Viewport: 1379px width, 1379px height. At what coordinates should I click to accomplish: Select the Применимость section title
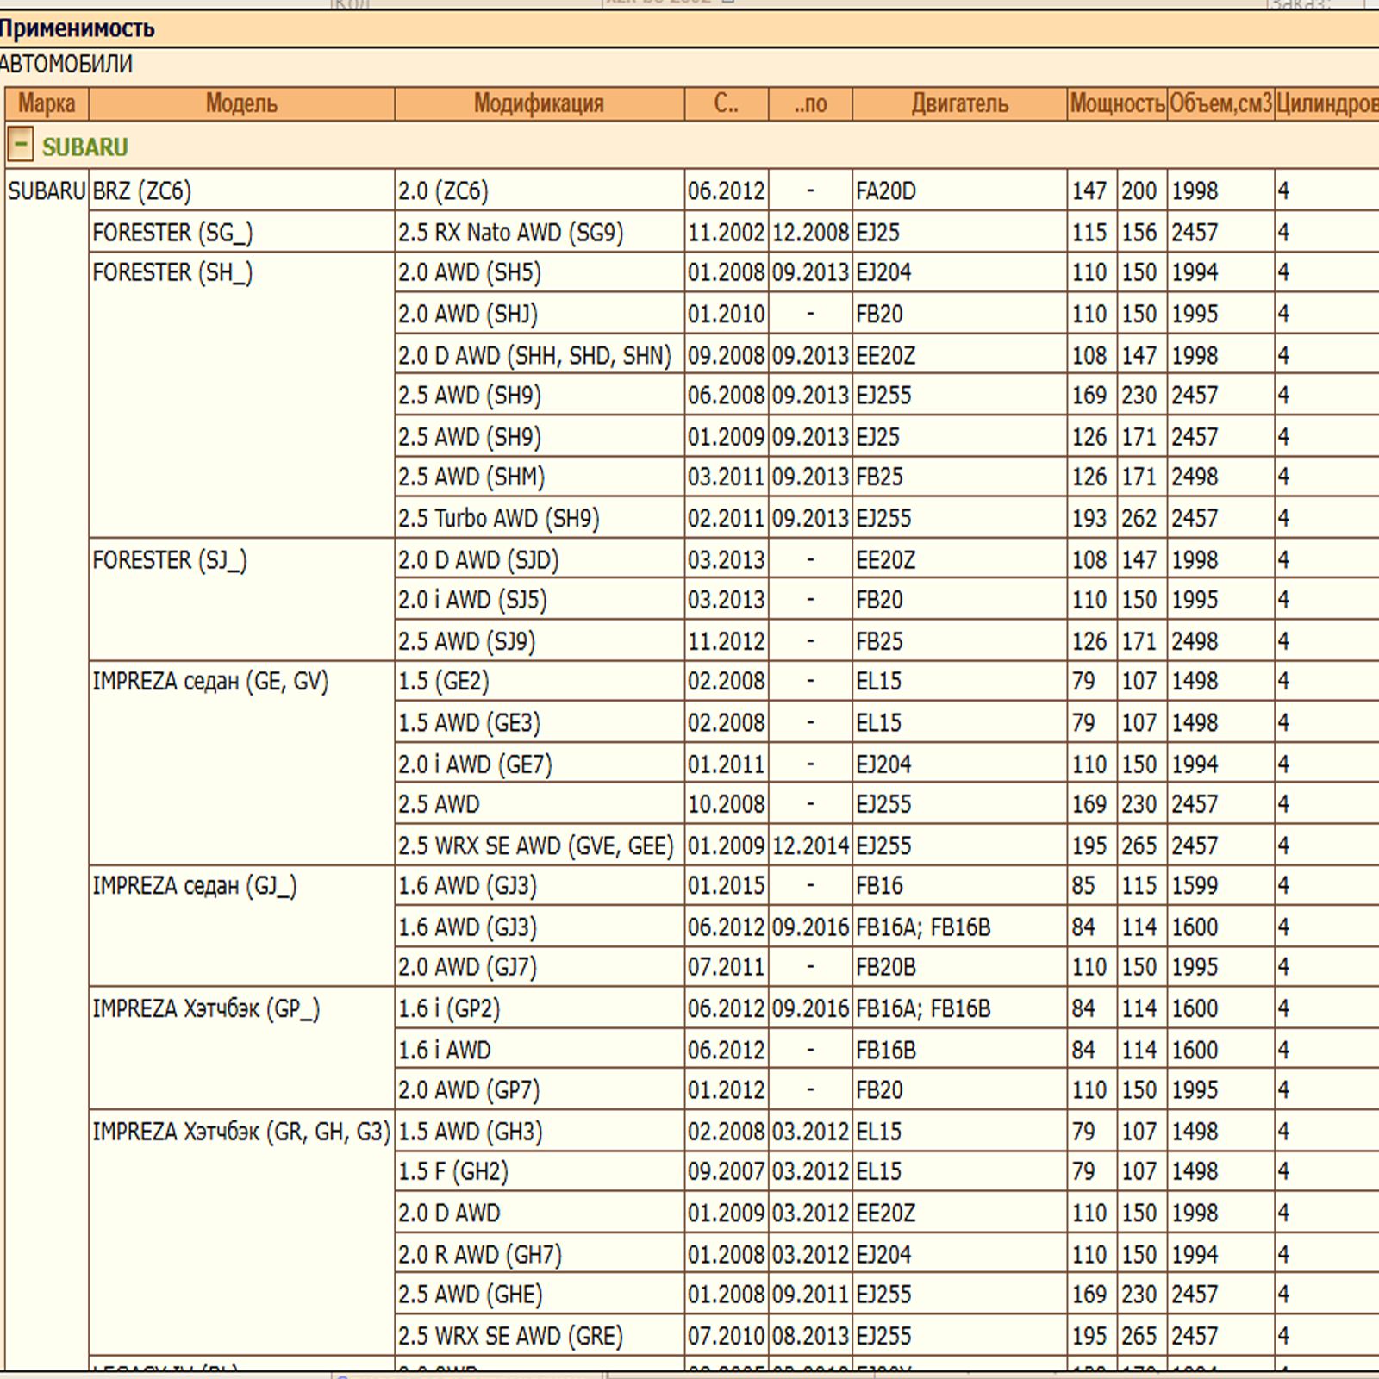click(78, 28)
